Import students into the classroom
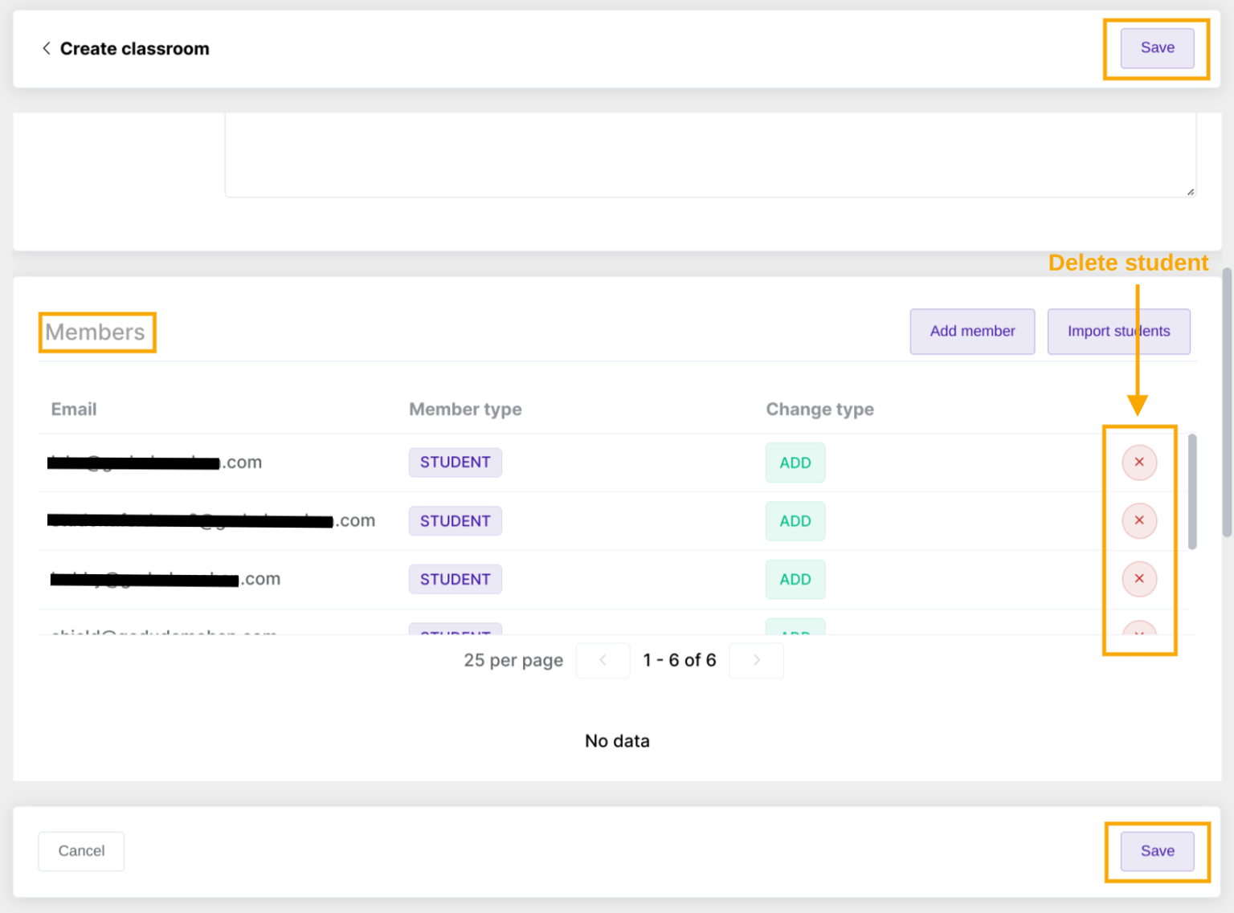This screenshot has width=1234, height=913. pos(1118,331)
